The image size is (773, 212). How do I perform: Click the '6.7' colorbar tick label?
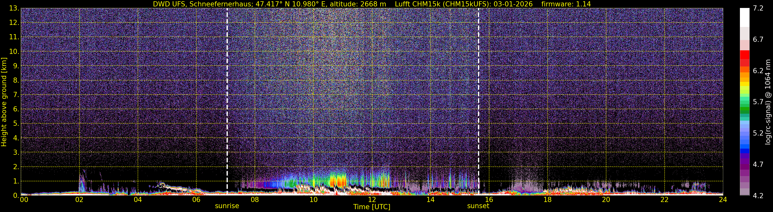tap(758, 40)
